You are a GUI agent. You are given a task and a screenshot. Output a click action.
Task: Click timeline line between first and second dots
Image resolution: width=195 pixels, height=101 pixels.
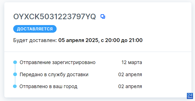pyautogui.click(x=15, y=68)
